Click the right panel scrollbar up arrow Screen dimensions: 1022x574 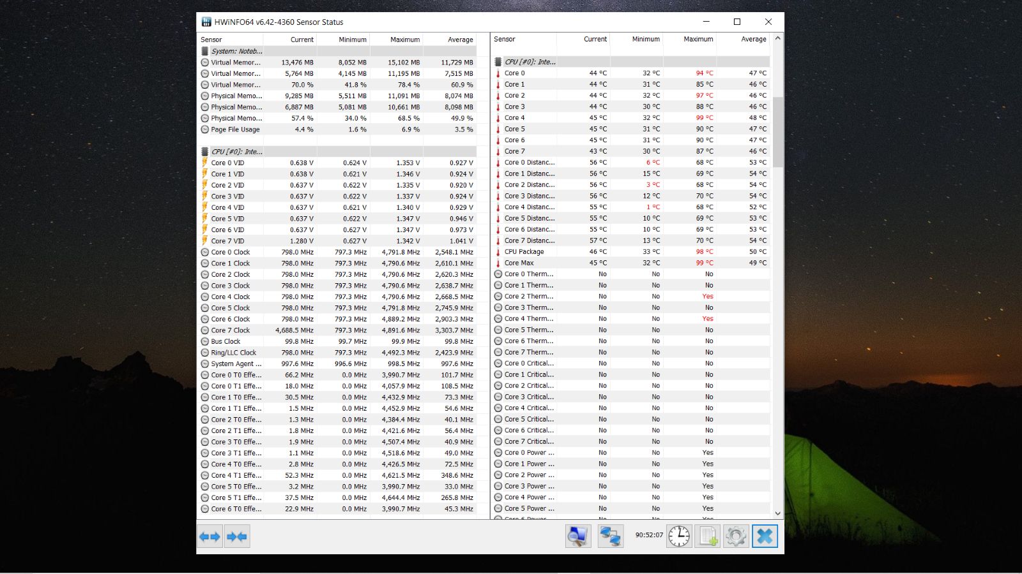pos(777,38)
